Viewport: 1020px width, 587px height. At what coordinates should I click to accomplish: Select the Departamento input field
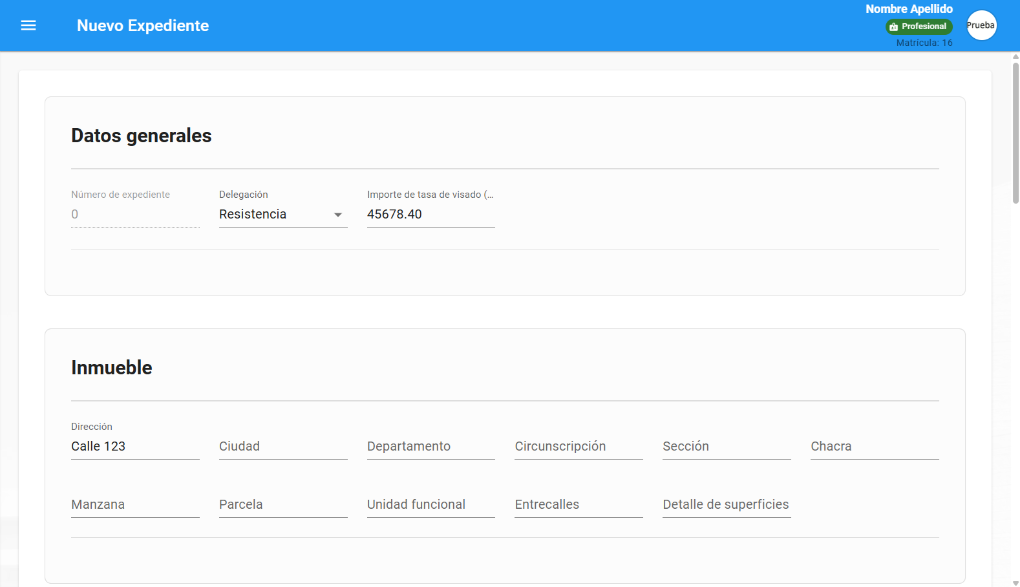coord(430,447)
